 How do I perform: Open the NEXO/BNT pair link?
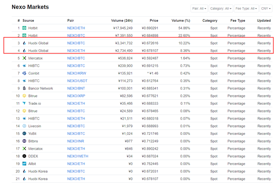76,88
